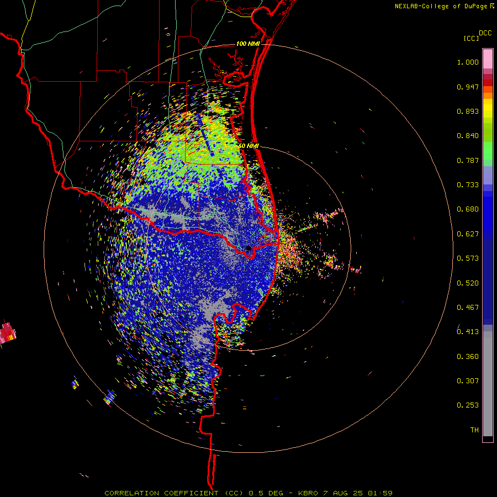497x497 pixels.
Task: Click the 0.627 scale value
Action: click(468, 234)
